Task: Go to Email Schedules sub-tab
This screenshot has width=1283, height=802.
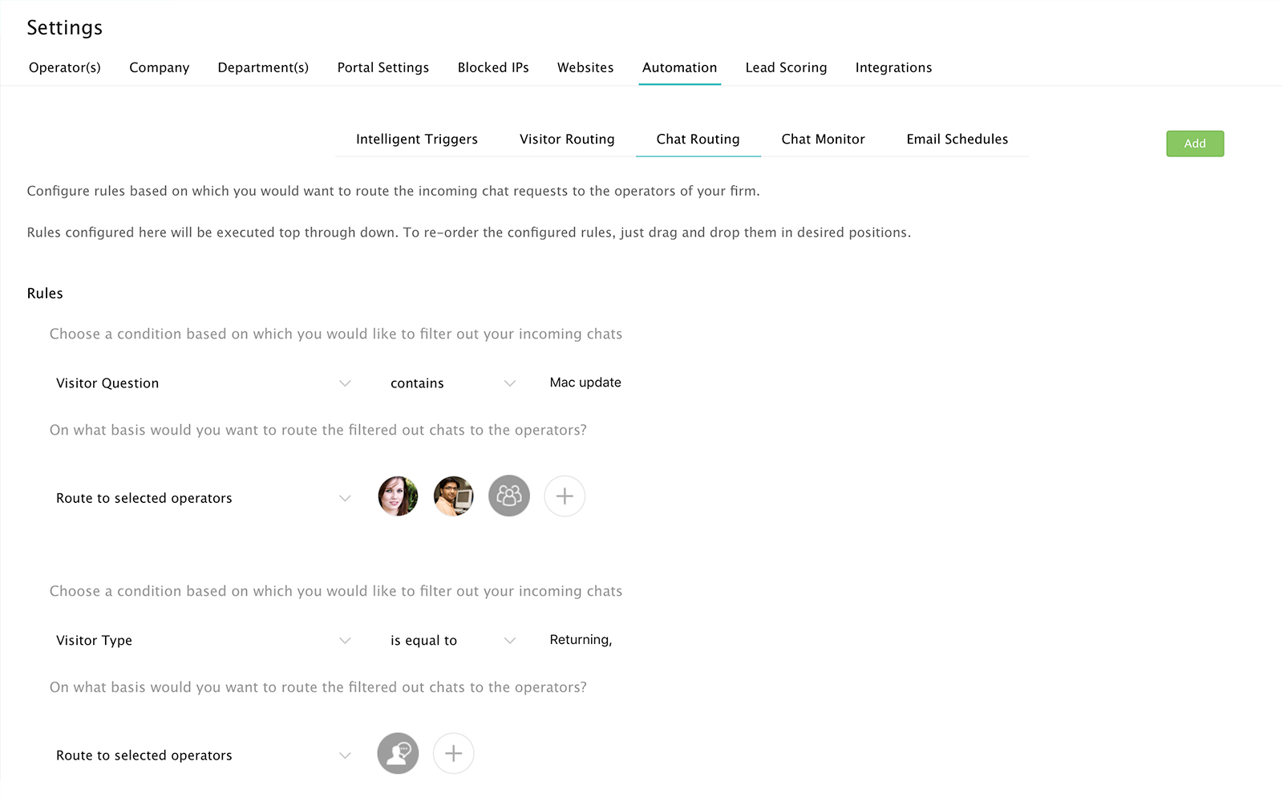Action: click(957, 139)
